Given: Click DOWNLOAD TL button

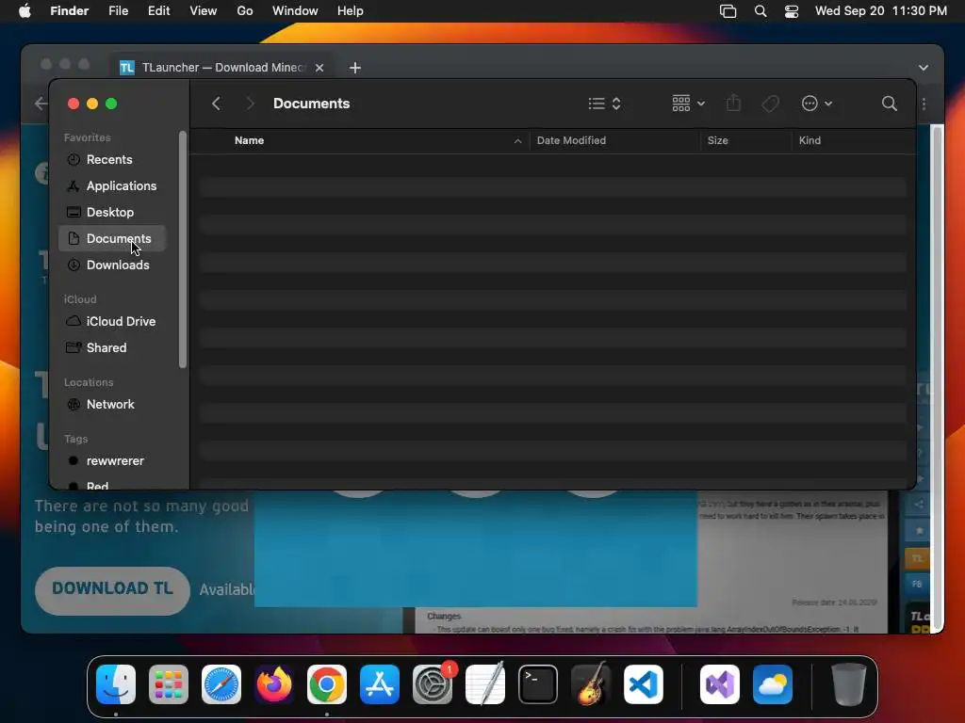Looking at the screenshot, I should pyautogui.click(x=112, y=590).
